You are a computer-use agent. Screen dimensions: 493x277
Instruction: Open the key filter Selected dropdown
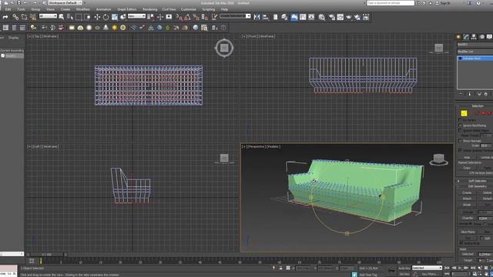[427, 268]
